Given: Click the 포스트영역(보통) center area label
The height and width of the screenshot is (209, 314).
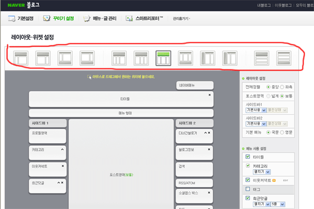Looking at the screenshot, I should [121, 175].
